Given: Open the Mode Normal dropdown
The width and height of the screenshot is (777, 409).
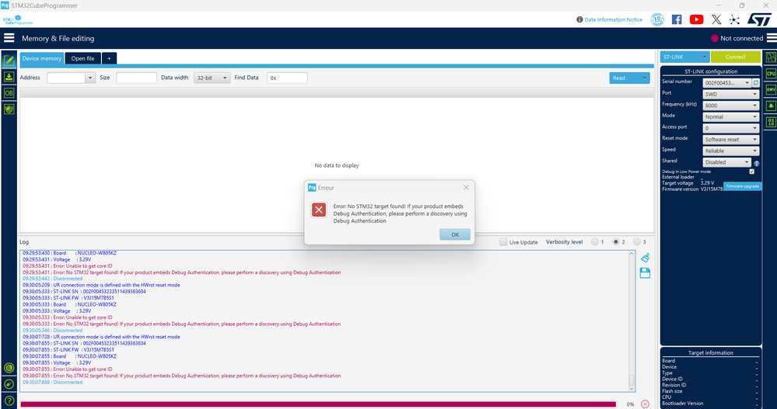Looking at the screenshot, I should point(731,117).
